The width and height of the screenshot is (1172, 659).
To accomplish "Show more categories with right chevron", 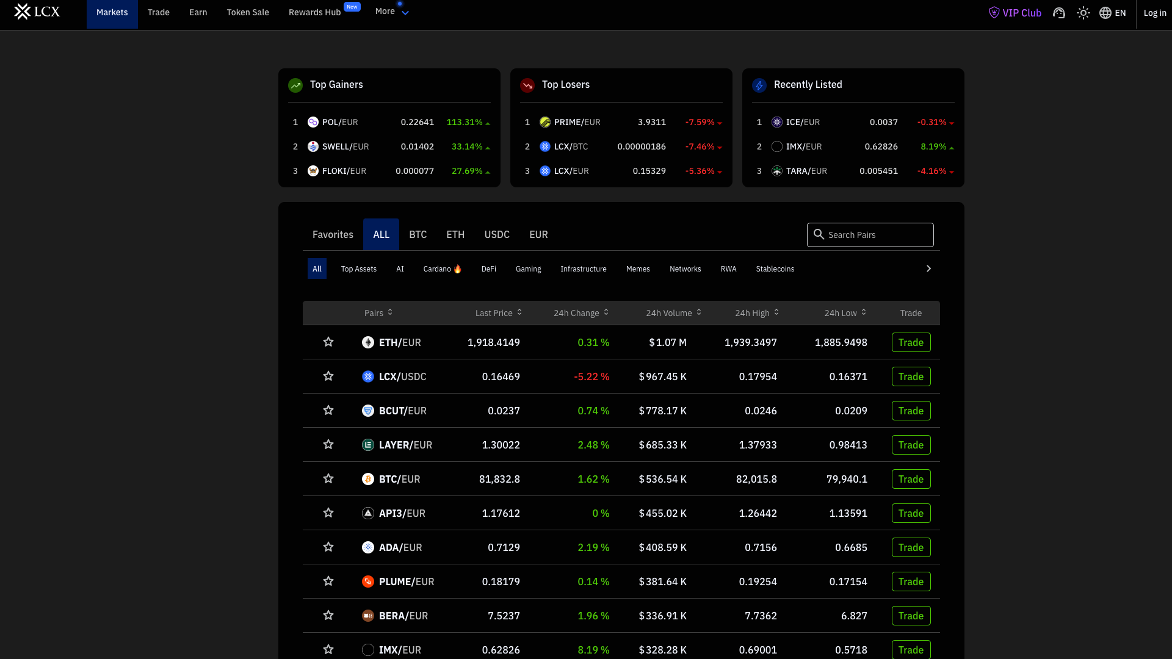I will (928, 268).
